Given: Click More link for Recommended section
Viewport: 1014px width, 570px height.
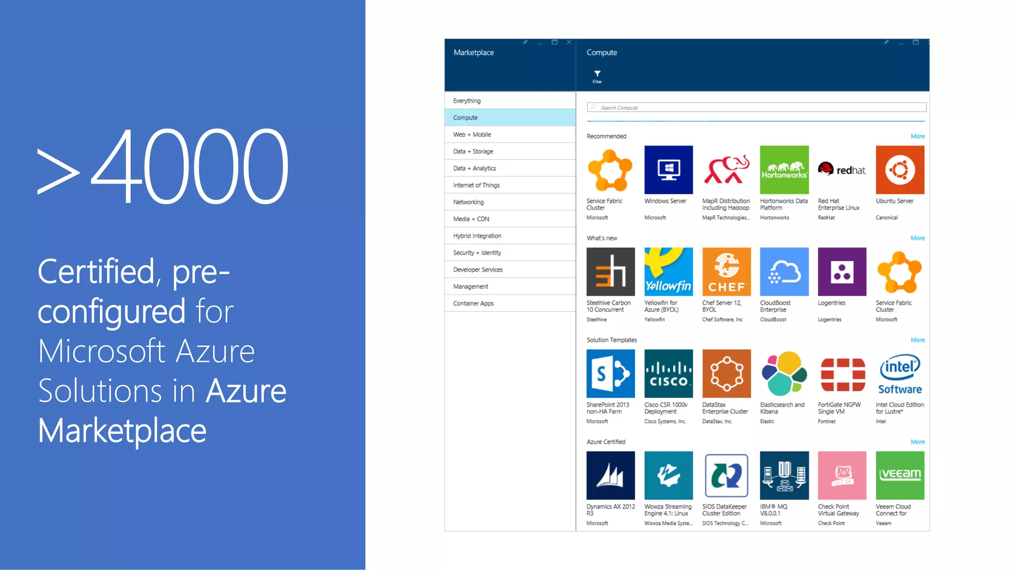Looking at the screenshot, I should point(917,136).
